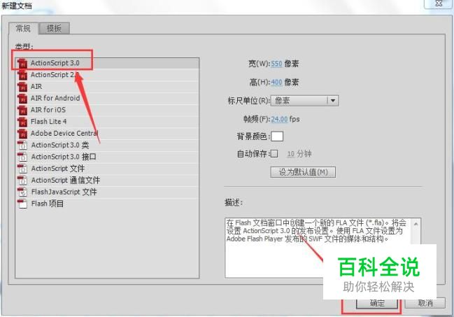Screen dimensions: 454x317
Task: Select ActionScript 3.0 document type
Action: coord(107,63)
